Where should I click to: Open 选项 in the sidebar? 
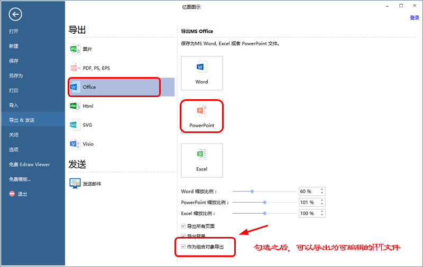pyautogui.click(x=14, y=150)
